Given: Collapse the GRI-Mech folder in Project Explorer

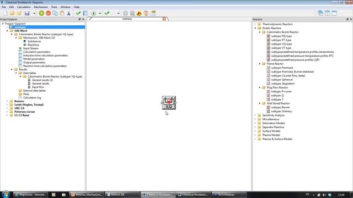Looking at the screenshot, I should pos(7,31).
